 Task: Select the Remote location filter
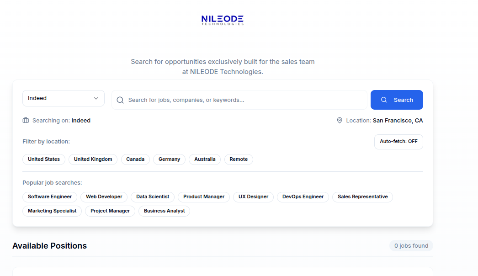point(239,159)
